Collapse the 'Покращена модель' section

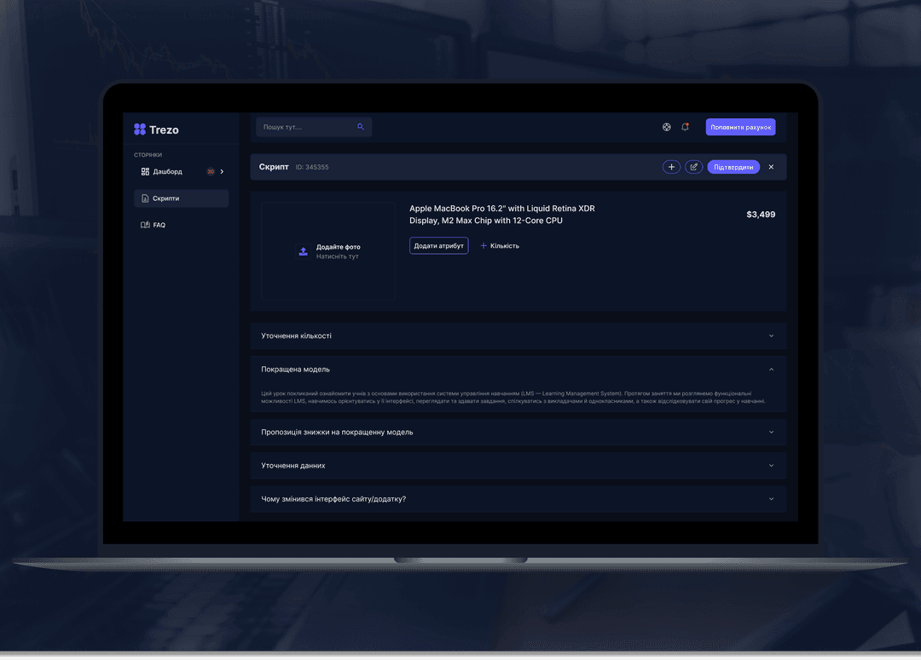[x=771, y=370]
